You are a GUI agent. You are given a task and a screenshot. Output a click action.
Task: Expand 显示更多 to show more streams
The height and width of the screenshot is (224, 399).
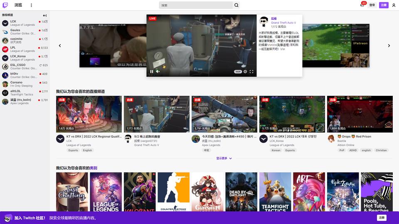[224, 158]
